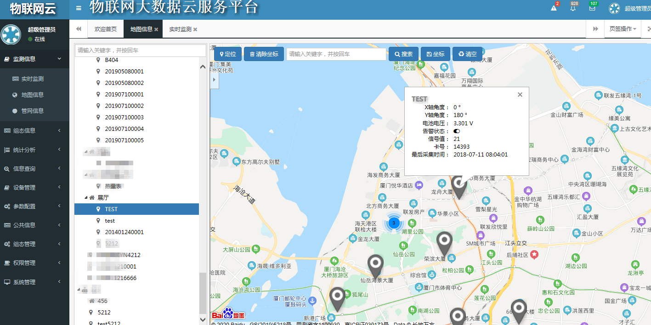
Task: Click the tree panel scroll-down arrow
Action: point(203,319)
